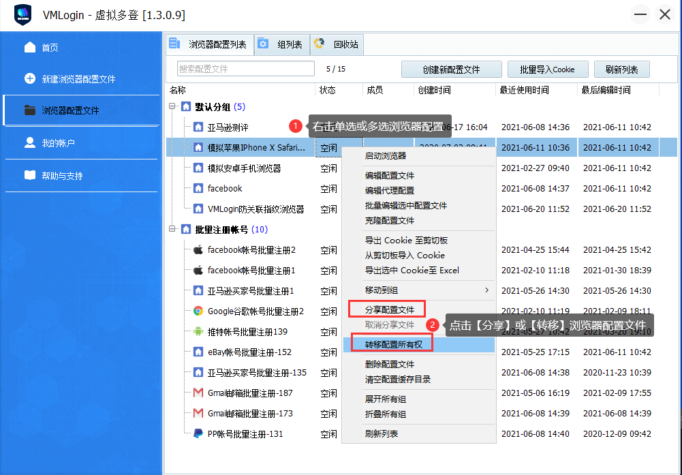Screen dimensions: 682x475
Task: Click the user icon for 我的帐户
Action: point(30,142)
